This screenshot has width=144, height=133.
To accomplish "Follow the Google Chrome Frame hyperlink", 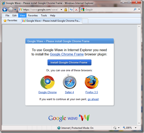I will 67,54.
